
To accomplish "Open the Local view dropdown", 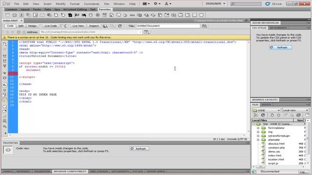I will 295,110.
